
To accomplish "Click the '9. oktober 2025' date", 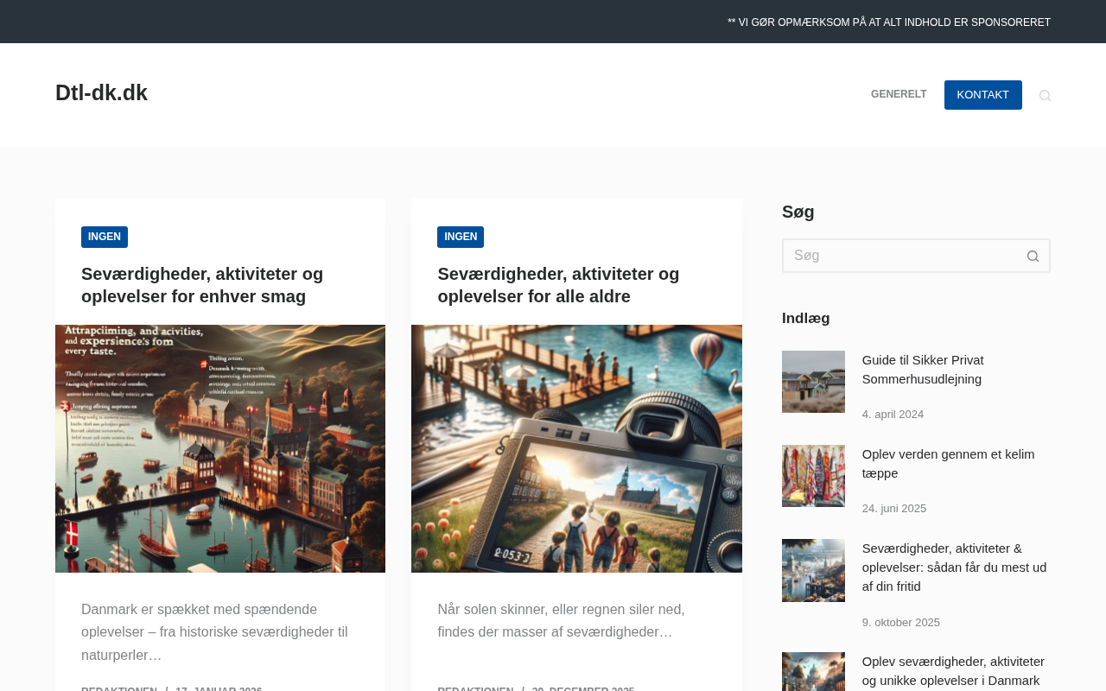I will coord(901,623).
